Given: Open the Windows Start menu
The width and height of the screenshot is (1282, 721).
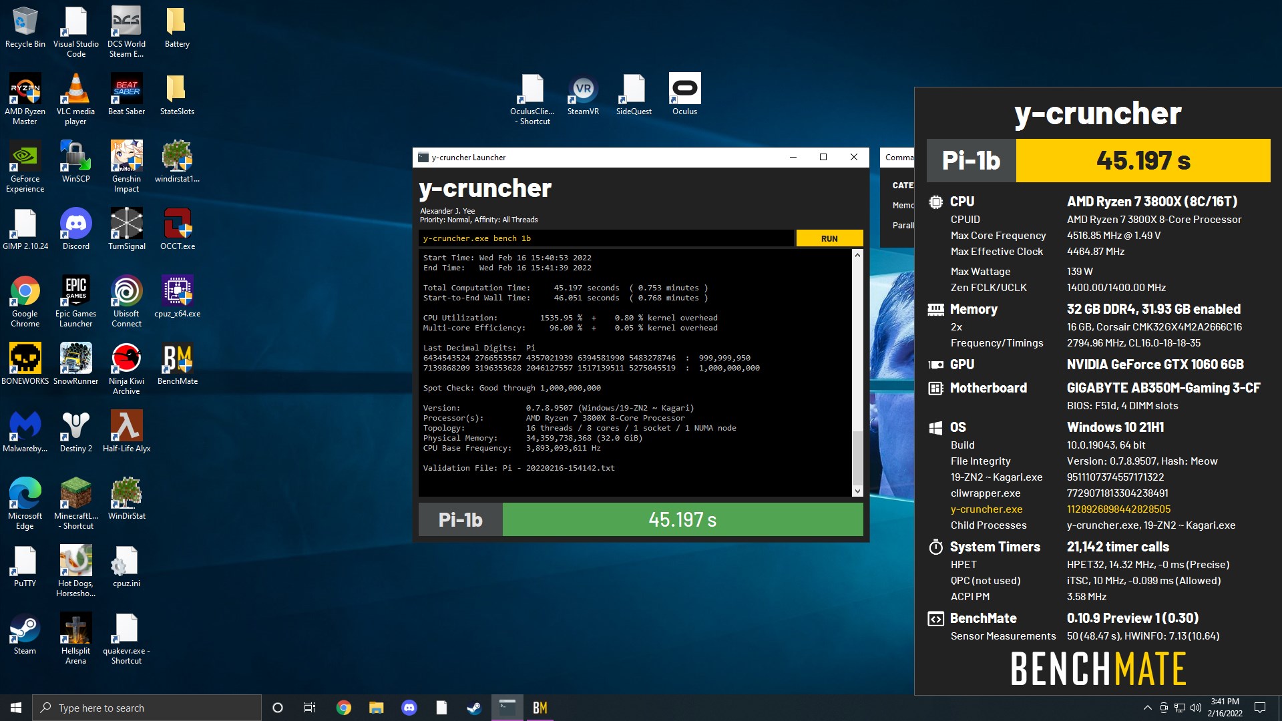Looking at the screenshot, I should click(x=16, y=708).
